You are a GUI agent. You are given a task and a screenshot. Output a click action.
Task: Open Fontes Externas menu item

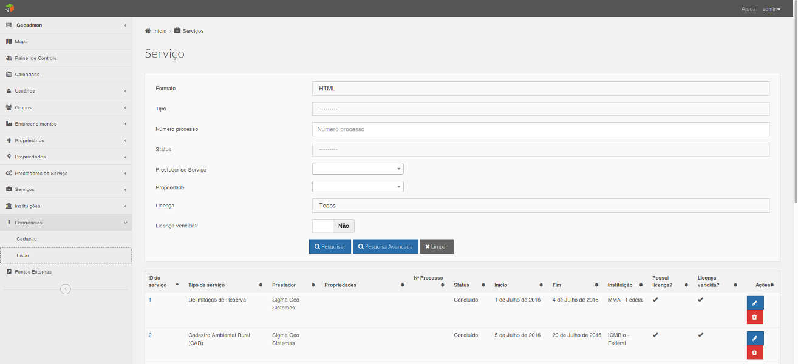tap(66, 272)
